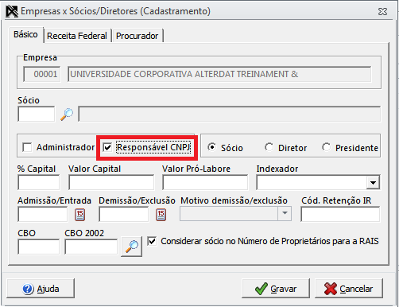Click the application logo in title bar
Image resolution: width=399 pixels, height=307 pixels.
pyautogui.click(x=12, y=11)
